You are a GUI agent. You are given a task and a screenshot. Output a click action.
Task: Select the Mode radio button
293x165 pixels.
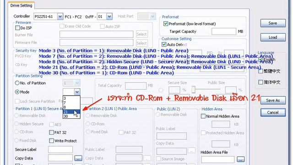pos(17,92)
